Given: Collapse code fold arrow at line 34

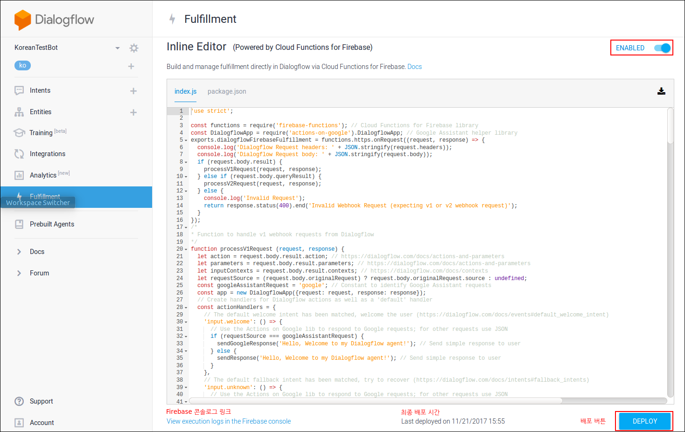Looking at the screenshot, I should [x=186, y=351].
